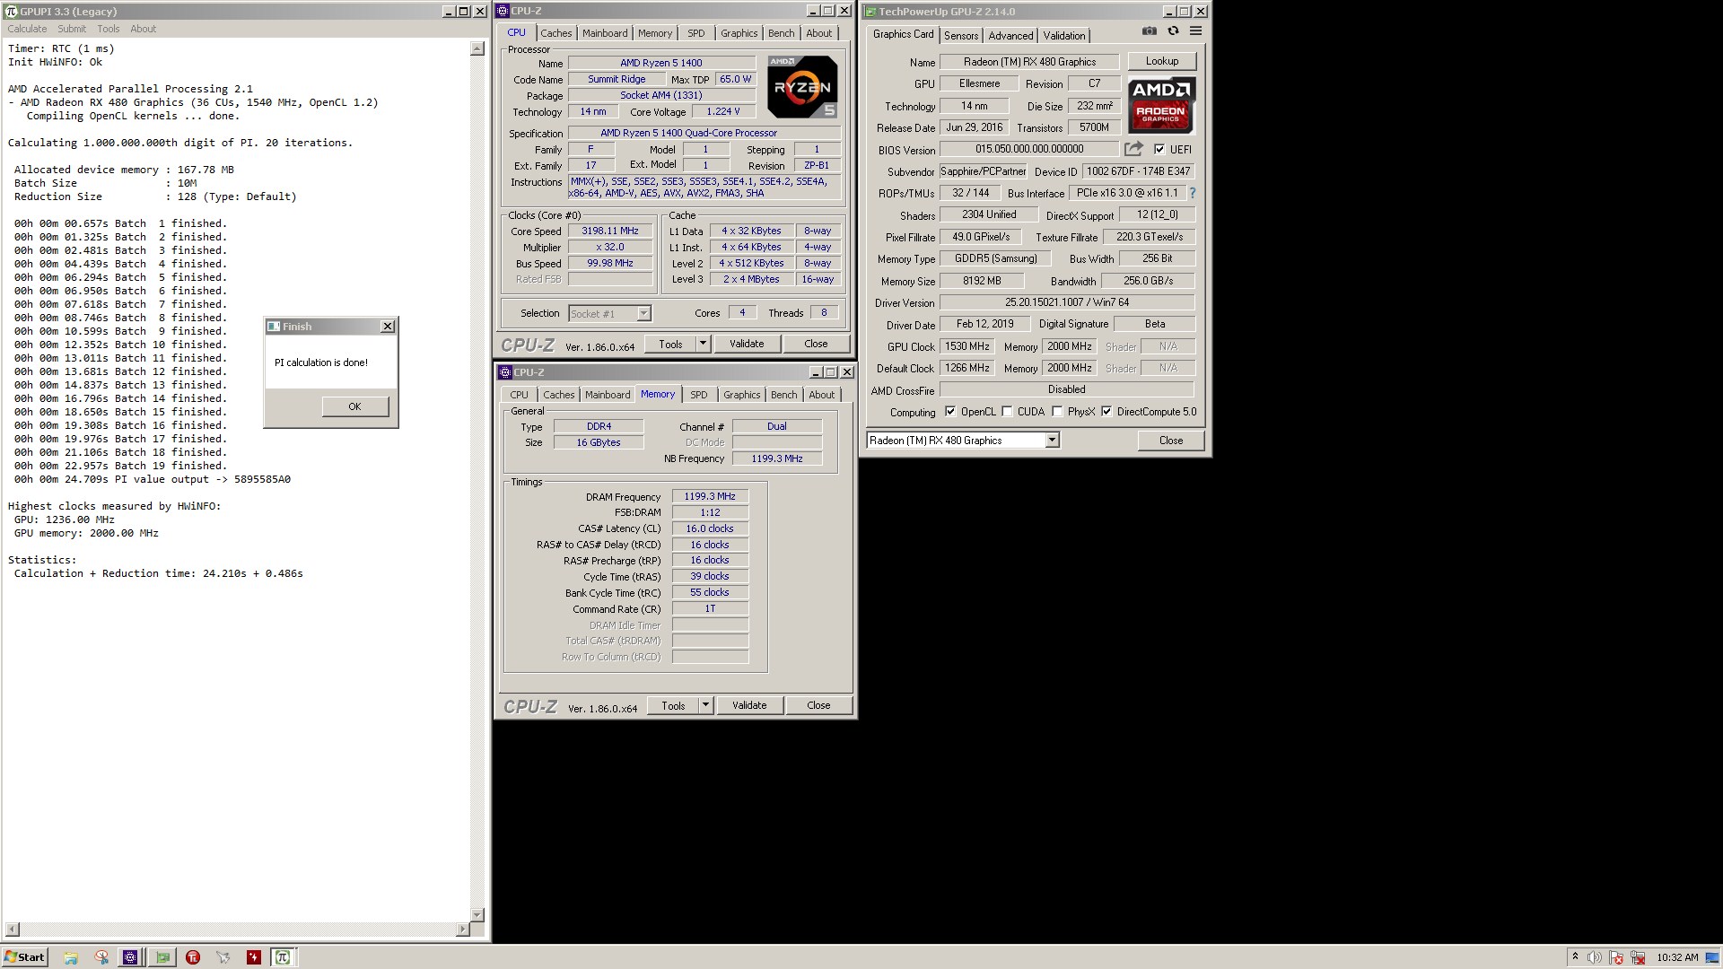Open the Tools dropdown arrow in upper CPU-Z
Viewport: 1723px width, 969px height.
pyautogui.click(x=703, y=344)
